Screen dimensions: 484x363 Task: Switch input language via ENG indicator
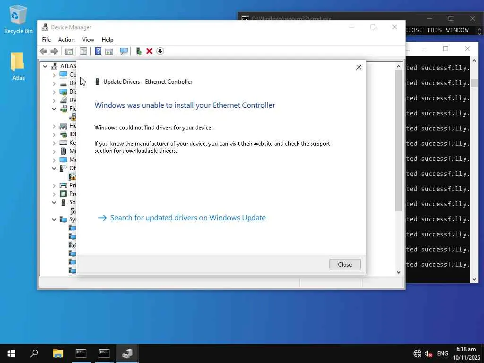442,354
